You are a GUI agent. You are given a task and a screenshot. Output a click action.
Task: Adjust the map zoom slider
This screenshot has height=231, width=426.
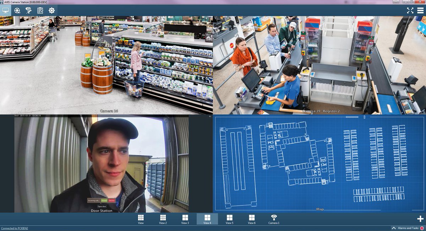tap(364, 117)
